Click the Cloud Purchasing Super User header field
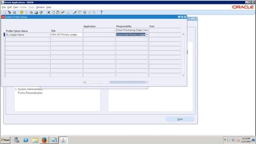Viewport: 256px width, 144px height. (x=132, y=30)
